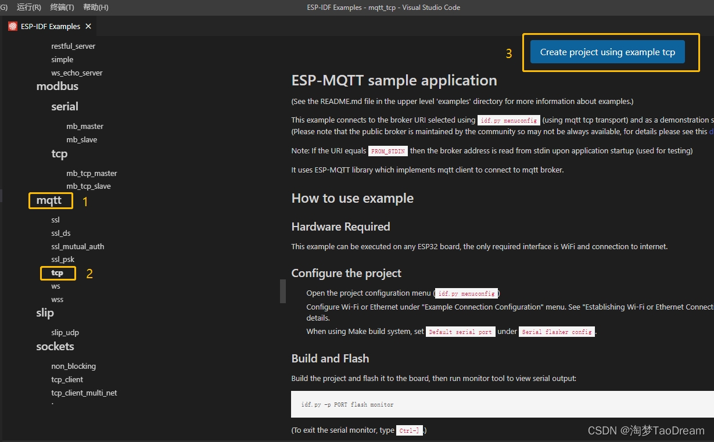Click the Configure the project heading

tap(347, 273)
